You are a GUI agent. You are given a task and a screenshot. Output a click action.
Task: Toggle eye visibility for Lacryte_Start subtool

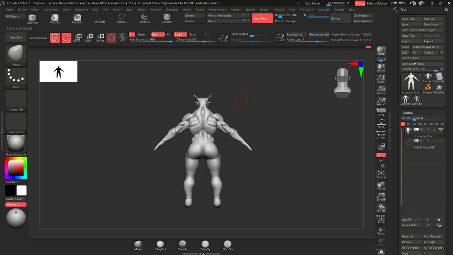tap(441, 130)
